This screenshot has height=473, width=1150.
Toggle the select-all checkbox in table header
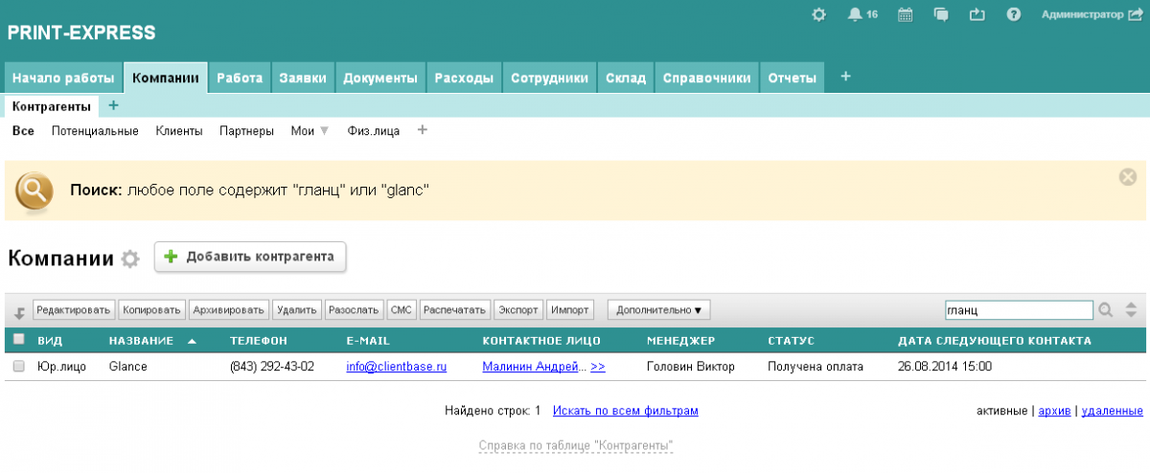tap(19, 339)
